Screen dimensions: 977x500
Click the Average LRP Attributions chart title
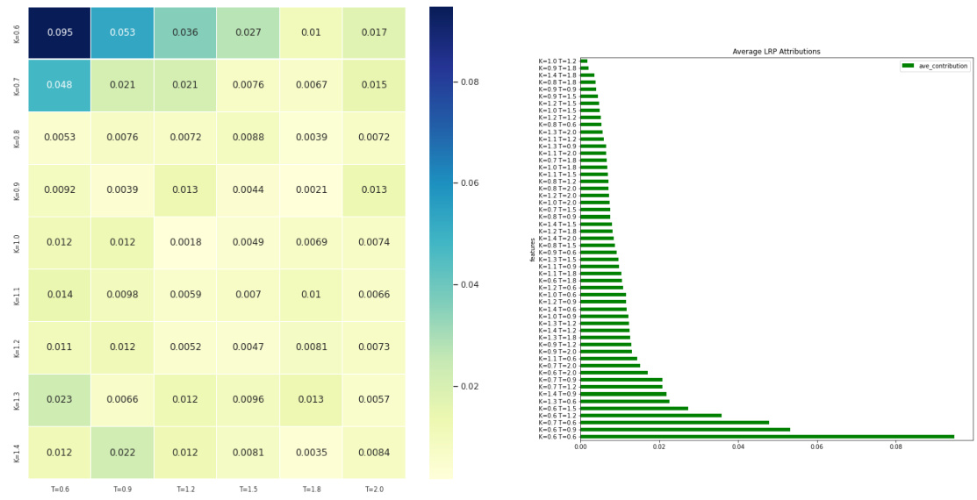(x=776, y=52)
